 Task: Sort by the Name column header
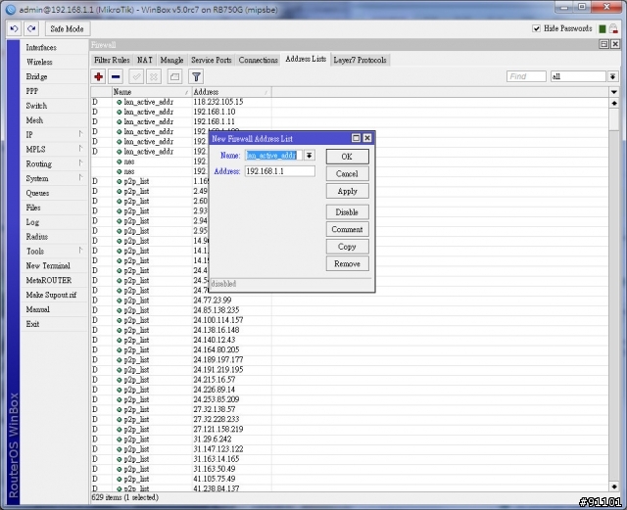[x=152, y=92]
